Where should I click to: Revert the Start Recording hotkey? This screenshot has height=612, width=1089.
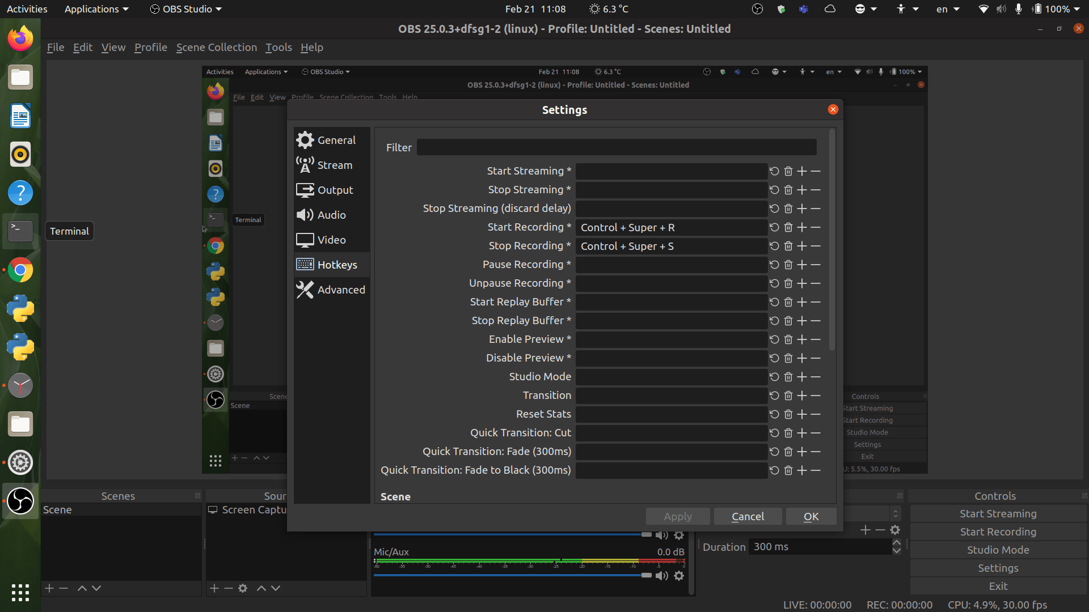775,227
